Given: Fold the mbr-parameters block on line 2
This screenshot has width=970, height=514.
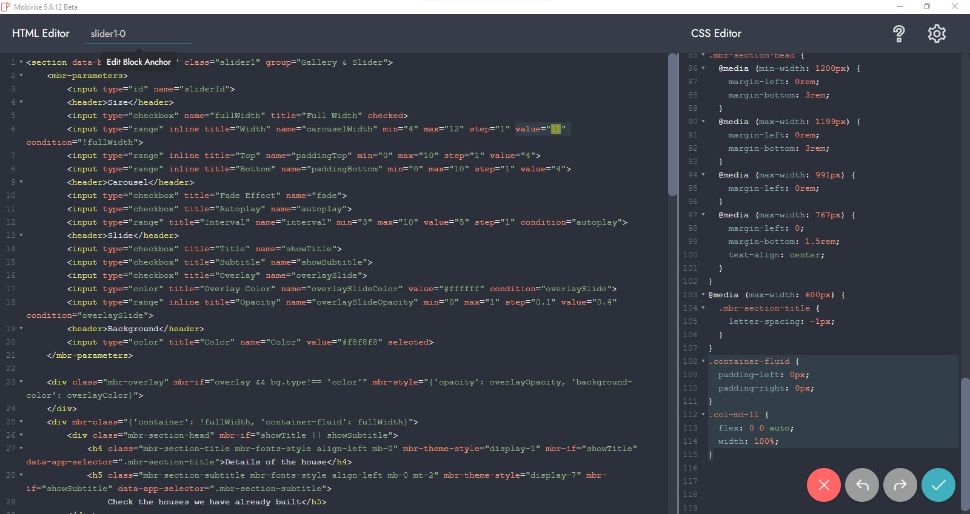Looking at the screenshot, I should pyautogui.click(x=21, y=76).
